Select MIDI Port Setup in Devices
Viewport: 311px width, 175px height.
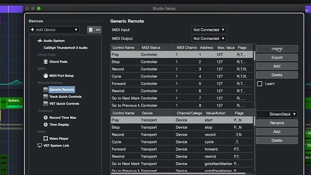click(62, 76)
